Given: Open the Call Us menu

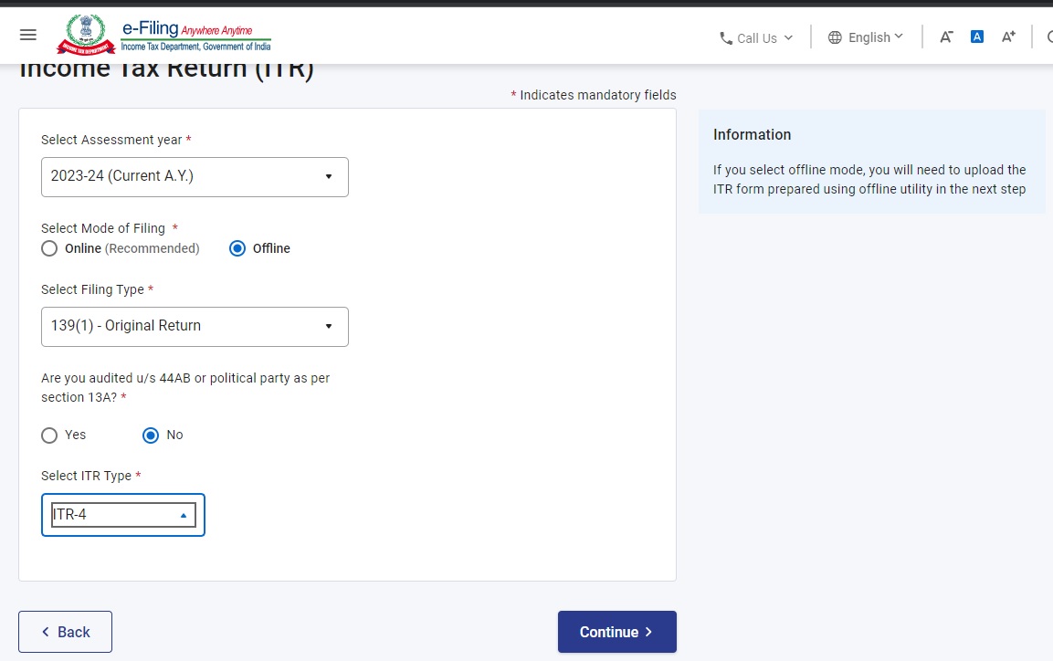Looking at the screenshot, I should click(758, 37).
